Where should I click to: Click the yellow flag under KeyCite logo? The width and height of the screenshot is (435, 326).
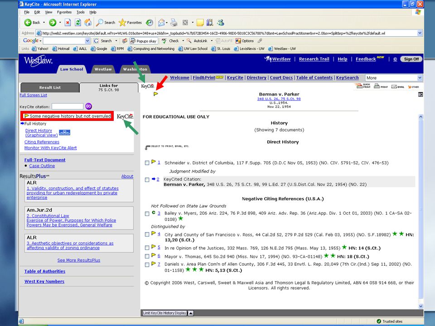coord(155,94)
